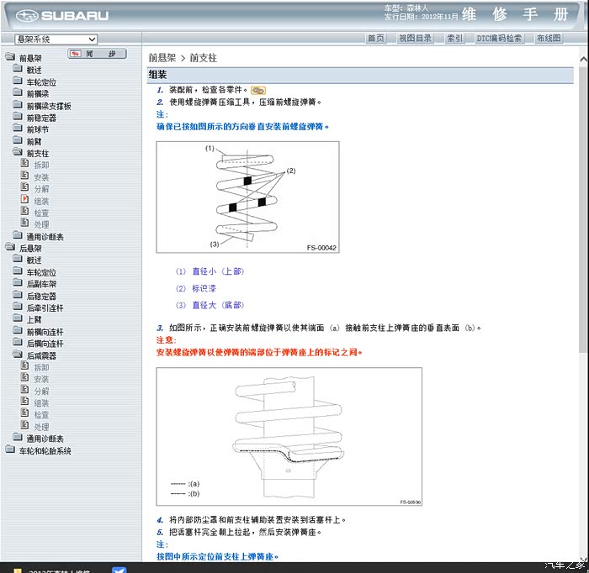The width and height of the screenshot is (589, 573).
Task: Click the link icon after step 1
Action: click(x=258, y=90)
